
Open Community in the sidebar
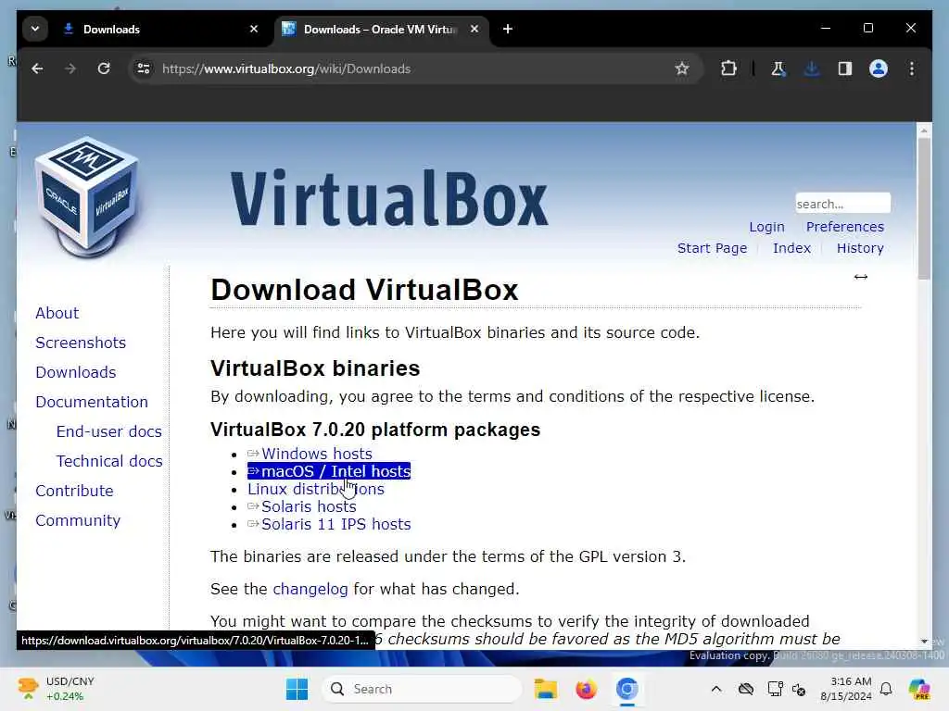pos(78,520)
